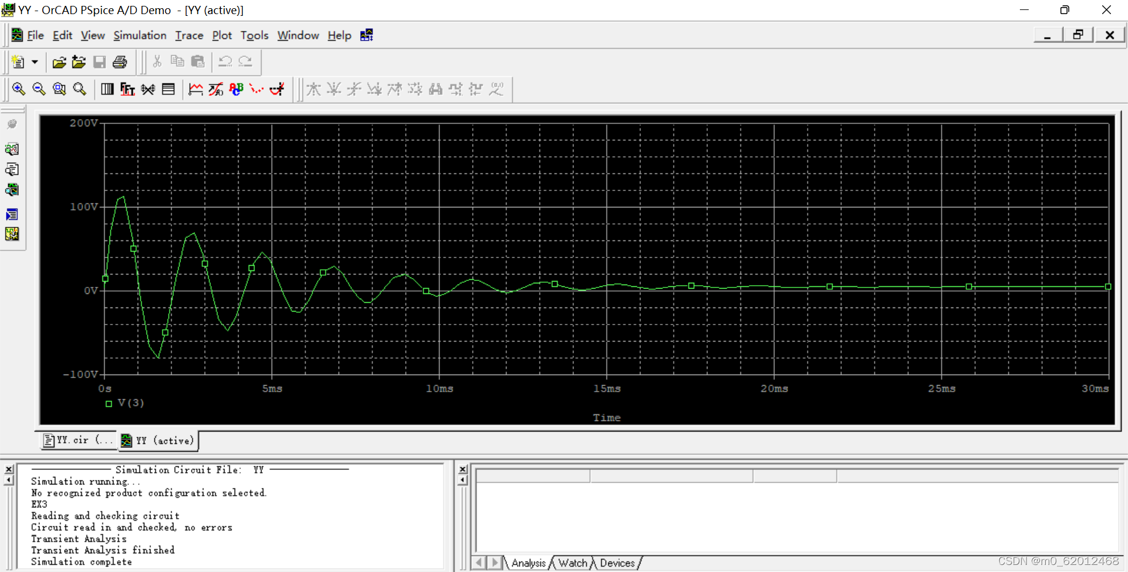
Task: Select the Analysis tab
Action: 528,563
